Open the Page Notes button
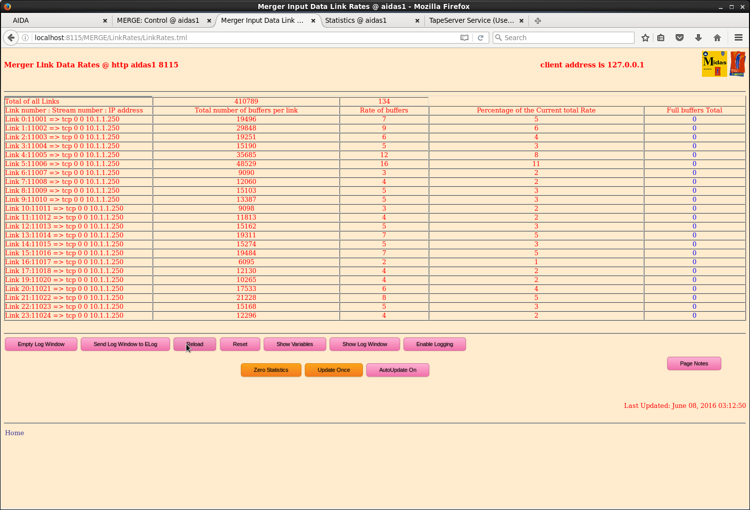Image resolution: width=750 pixels, height=510 pixels. click(694, 363)
